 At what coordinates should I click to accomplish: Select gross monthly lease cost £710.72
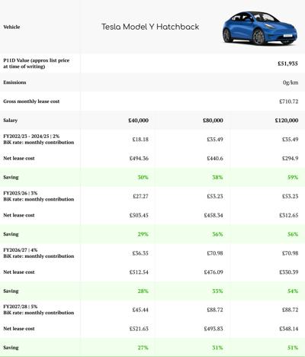[289, 101]
